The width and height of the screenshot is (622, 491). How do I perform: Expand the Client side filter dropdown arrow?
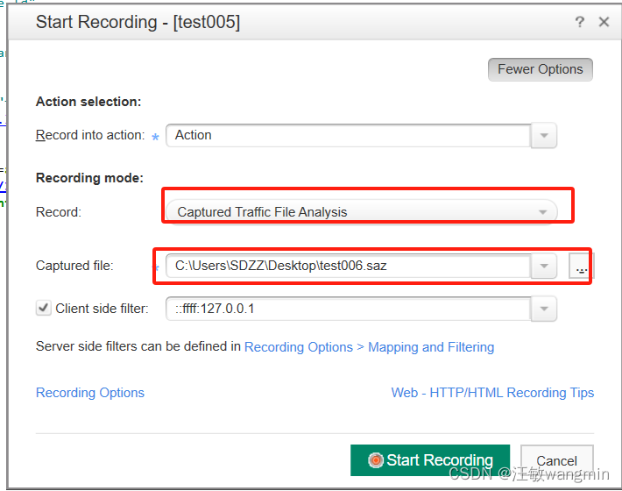click(x=544, y=309)
